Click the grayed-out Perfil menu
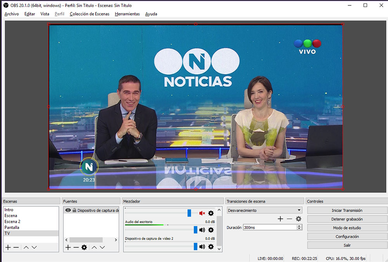 [x=59, y=14]
